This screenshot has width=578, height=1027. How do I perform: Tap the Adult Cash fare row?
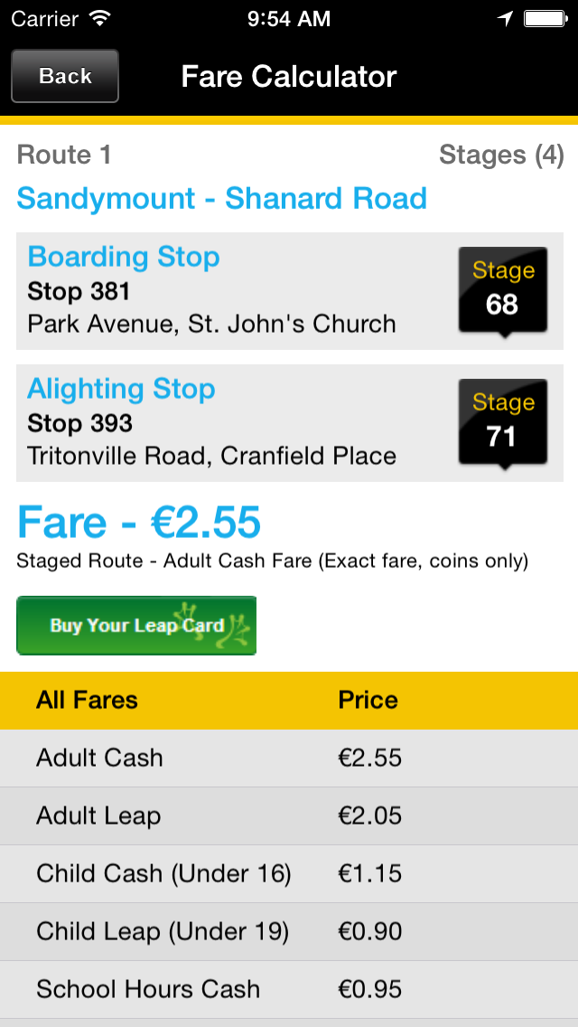pos(289,758)
